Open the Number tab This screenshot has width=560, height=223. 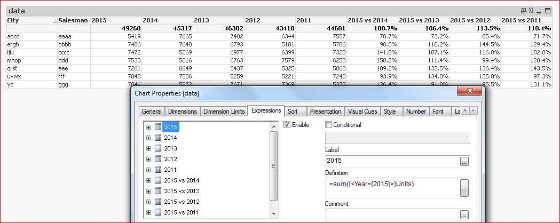tap(416, 111)
